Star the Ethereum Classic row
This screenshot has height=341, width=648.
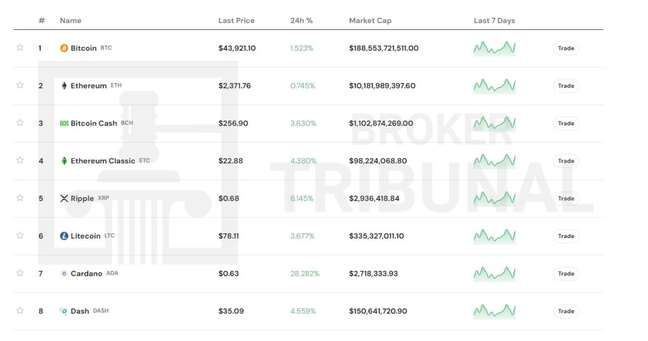pos(20,160)
